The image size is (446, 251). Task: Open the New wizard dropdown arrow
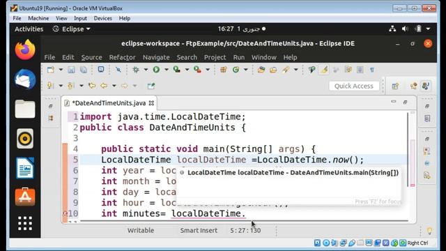coord(61,70)
